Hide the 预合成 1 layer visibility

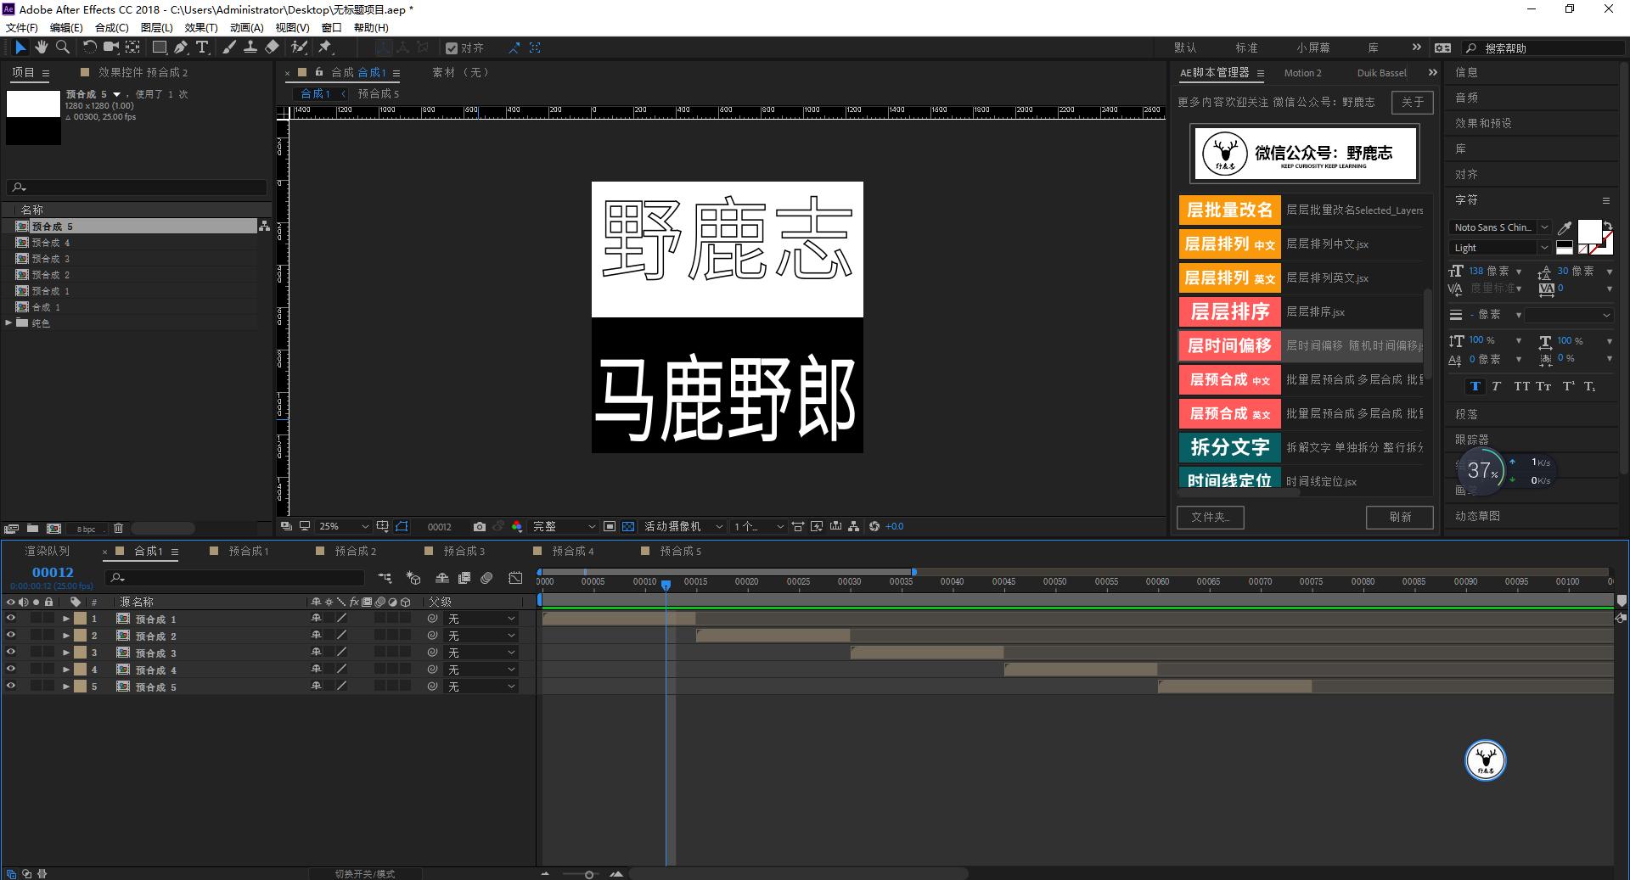(x=11, y=619)
